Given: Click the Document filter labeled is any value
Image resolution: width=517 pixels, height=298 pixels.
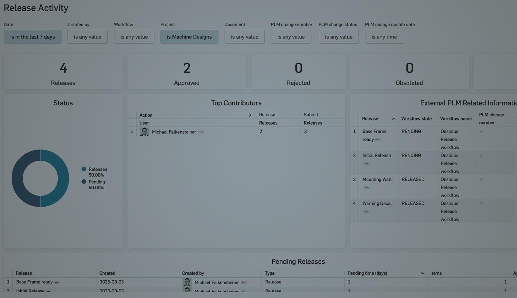Looking at the screenshot, I should tap(244, 36).
